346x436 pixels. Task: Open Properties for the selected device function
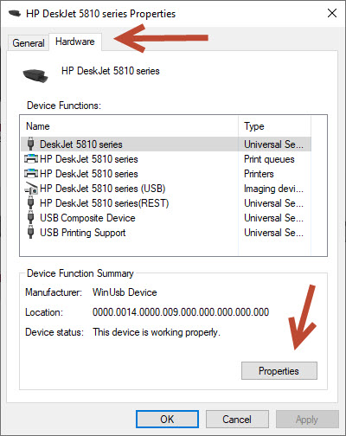tap(279, 370)
